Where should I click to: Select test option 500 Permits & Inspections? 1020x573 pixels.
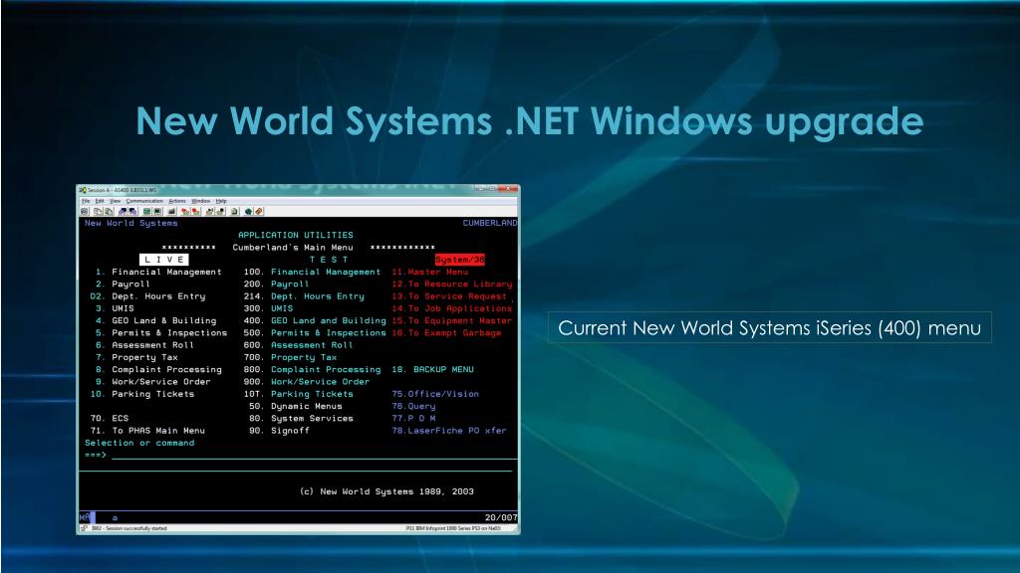pos(315,332)
